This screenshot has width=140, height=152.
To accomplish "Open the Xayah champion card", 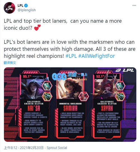I will click(107, 104).
